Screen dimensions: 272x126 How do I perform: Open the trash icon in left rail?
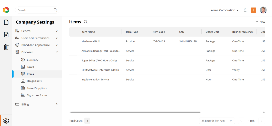pos(6,47)
